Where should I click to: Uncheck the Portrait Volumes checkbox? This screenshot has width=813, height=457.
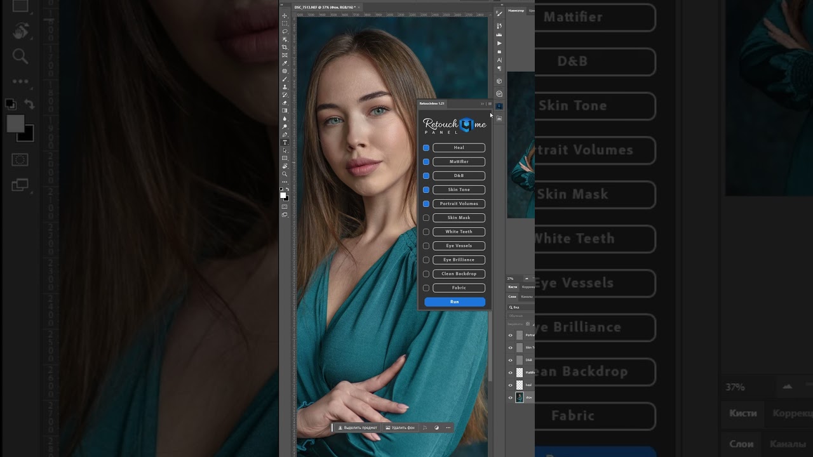(x=426, y=204)
